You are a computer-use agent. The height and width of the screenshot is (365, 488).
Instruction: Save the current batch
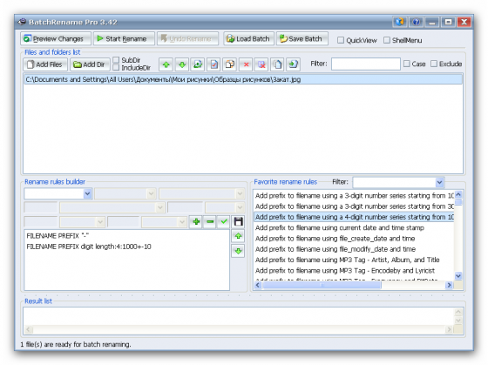302,39
